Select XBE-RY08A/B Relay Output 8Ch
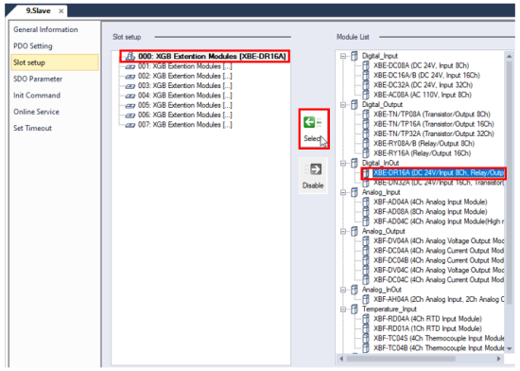The height and width of the screenshot is (371, 520). click(x=425, y=144)
